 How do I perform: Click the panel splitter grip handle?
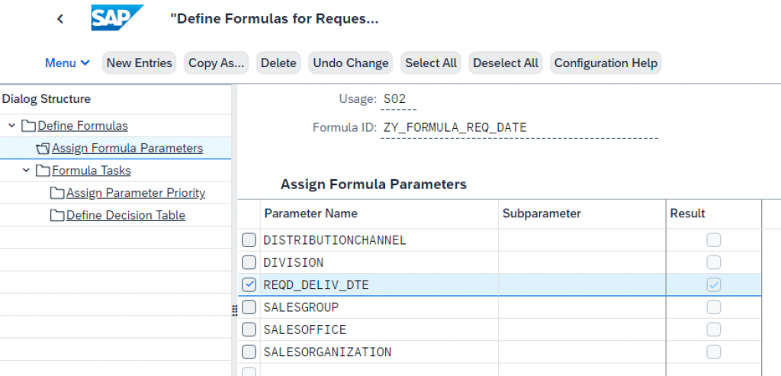pos(235,310)
